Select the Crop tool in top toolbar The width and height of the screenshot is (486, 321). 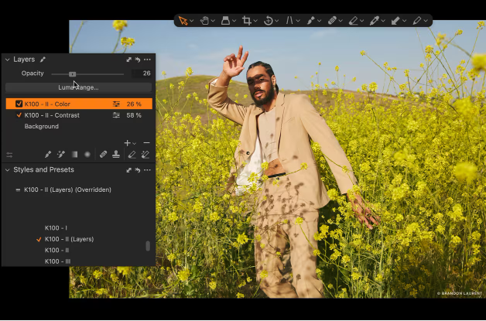[247, 21]
